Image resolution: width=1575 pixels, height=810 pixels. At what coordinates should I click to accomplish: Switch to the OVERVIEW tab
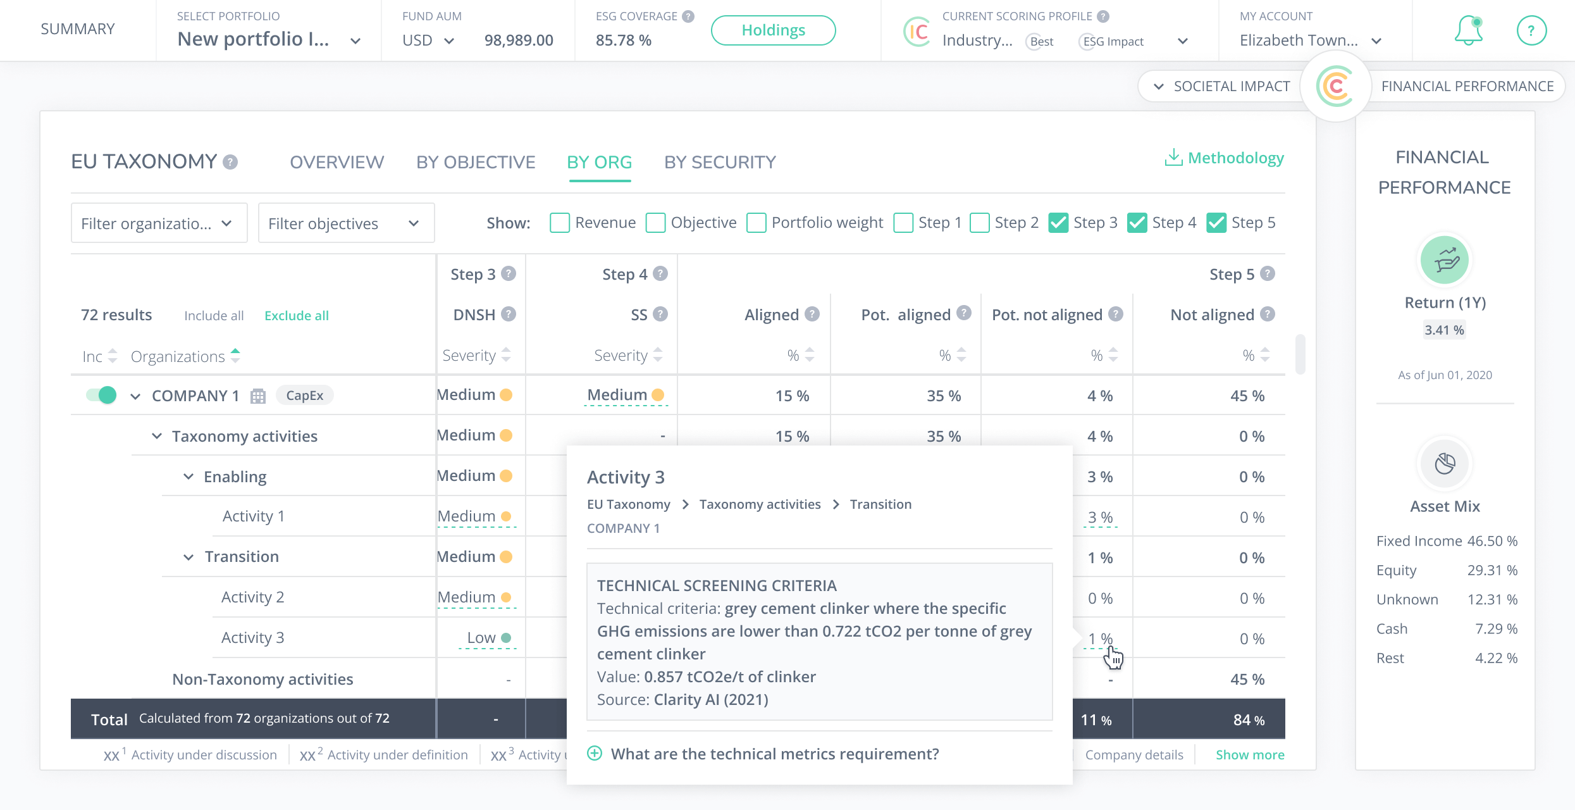pyautogui.click(x=337, y=163)
